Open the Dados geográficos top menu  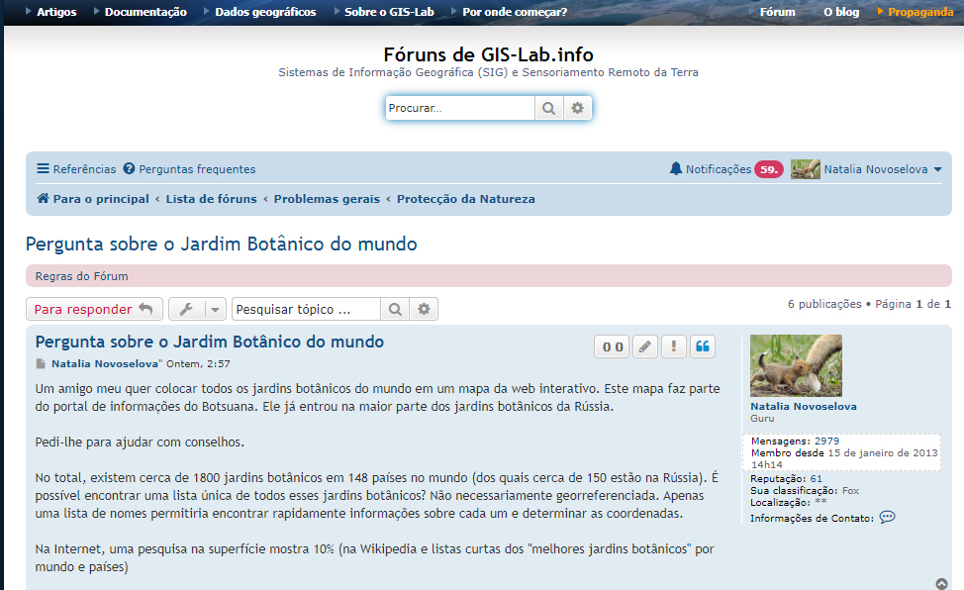(265, 12)
